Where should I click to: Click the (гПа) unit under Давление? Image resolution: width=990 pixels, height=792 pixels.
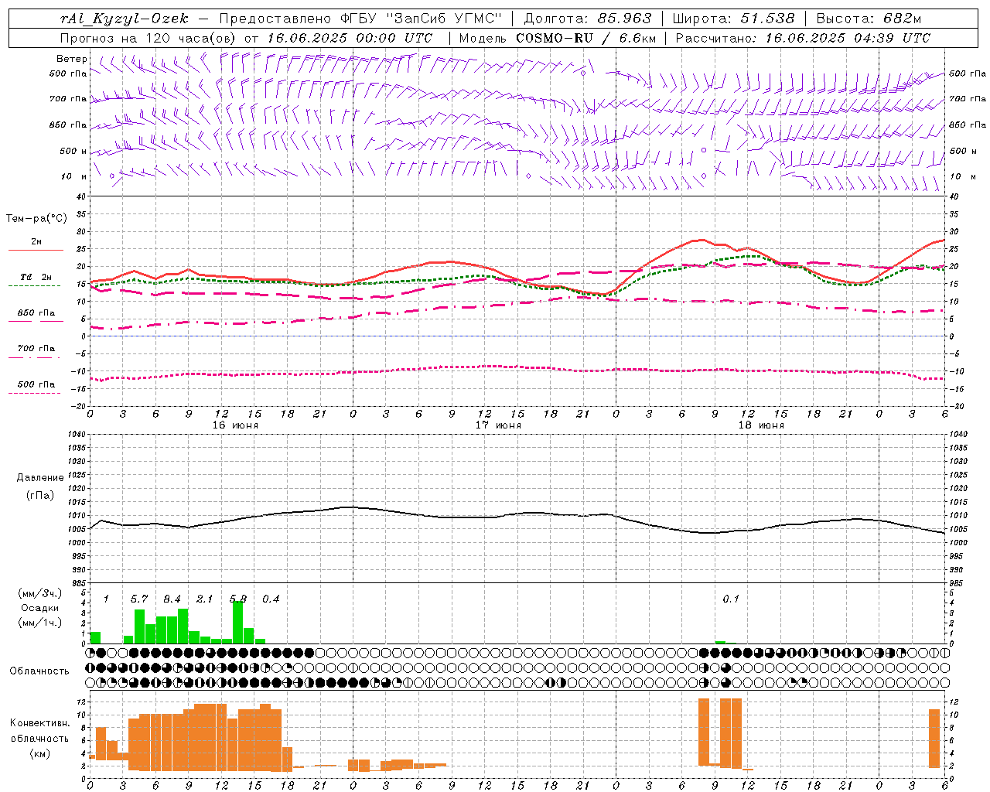click(40, 495)
